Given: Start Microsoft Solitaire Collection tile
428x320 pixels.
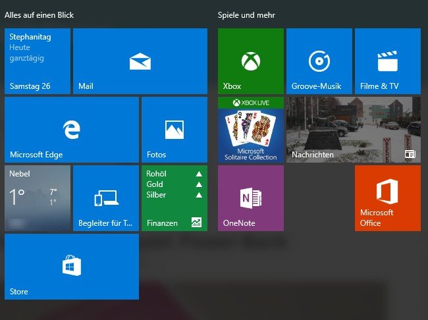Looking at the screenshot, I should tap(251, 130).
